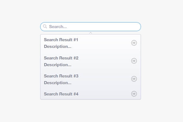Click the arrow icon for Search Result #1
The width and height of the screenshot is (183, 122).
(x=134, y=43)
